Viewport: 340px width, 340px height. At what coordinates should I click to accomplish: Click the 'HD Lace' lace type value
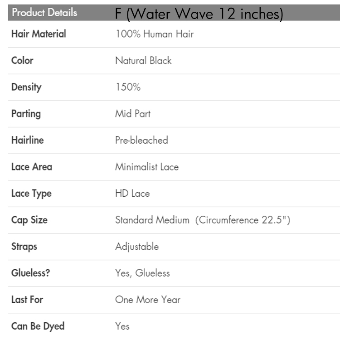tap(132, 194)
